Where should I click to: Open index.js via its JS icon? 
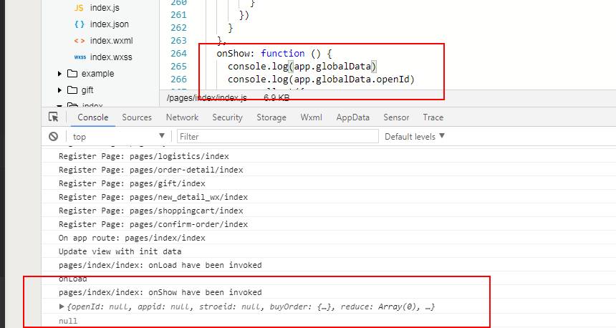pyautogui.click(x=79, y=8)
